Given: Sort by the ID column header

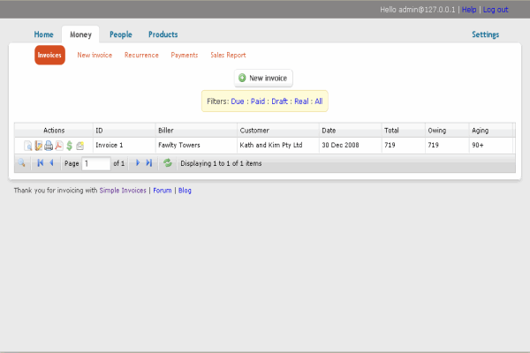Looking at the screenshot, I should coord(124,131).
